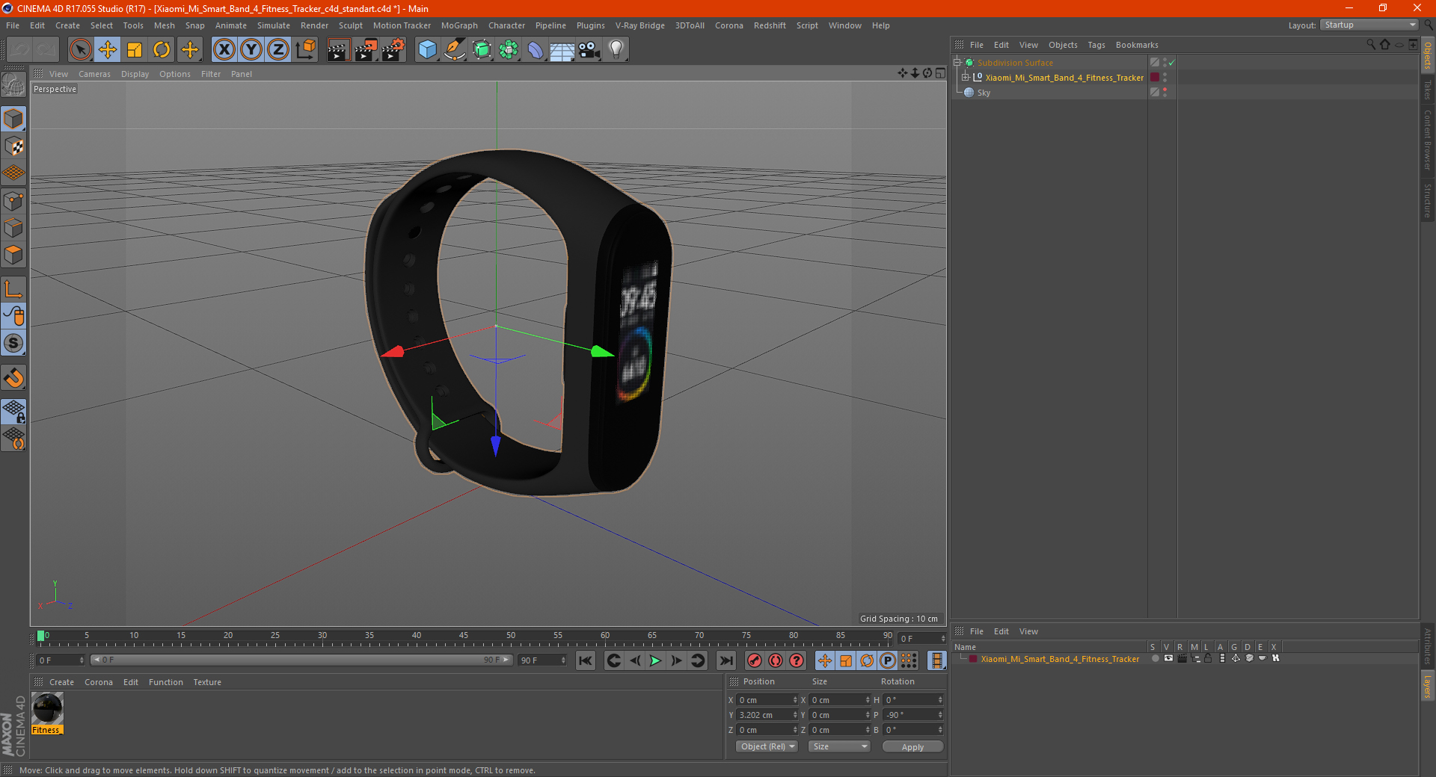Open the deformer Bend icon
1436x777 pixels.
(536, 50)
